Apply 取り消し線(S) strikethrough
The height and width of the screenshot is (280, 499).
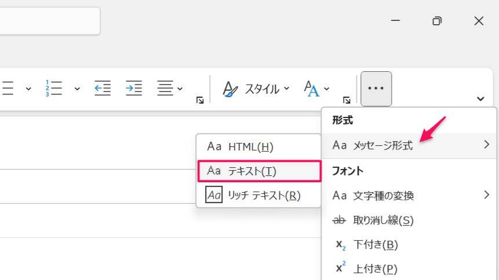[x=409, y=220]
